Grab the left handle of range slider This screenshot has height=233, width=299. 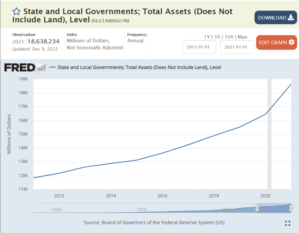(x=257, y=208)
